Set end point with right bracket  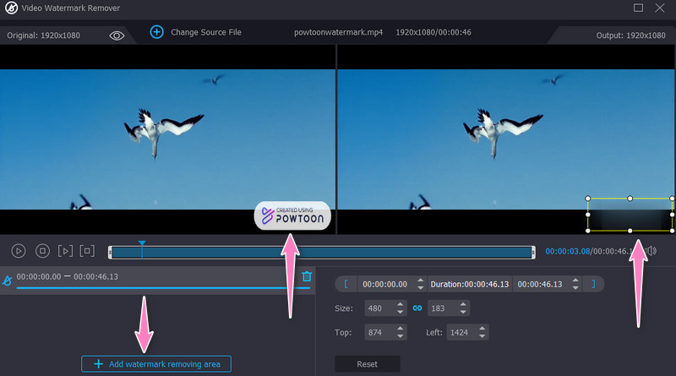click(x=592, y=284)
